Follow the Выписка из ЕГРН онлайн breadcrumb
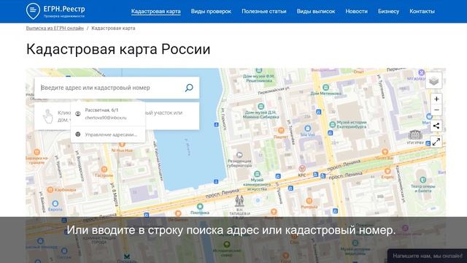467x263 pixels. [x=55, y=28]
